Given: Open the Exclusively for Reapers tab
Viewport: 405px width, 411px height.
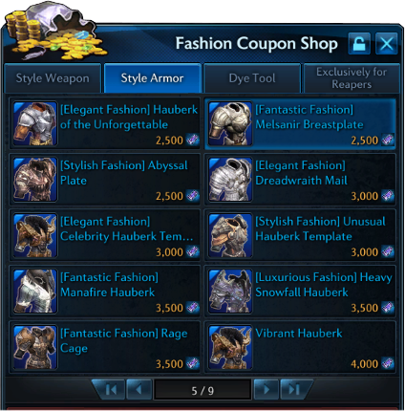Looking at the screenshot, I should coord(352,78).
